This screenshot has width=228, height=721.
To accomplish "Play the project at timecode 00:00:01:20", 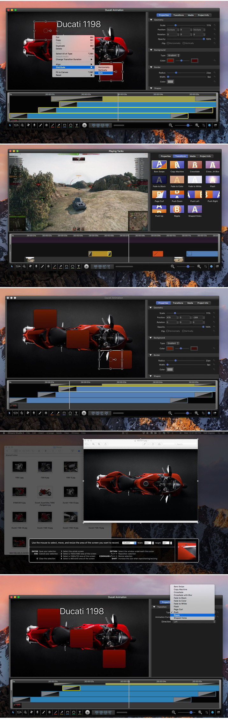I will [84, 413].
